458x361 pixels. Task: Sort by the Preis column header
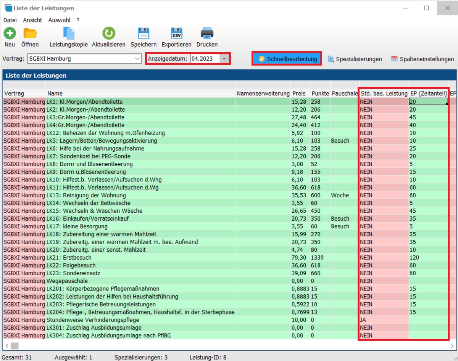pyautogui.click(x=301, y=93)
